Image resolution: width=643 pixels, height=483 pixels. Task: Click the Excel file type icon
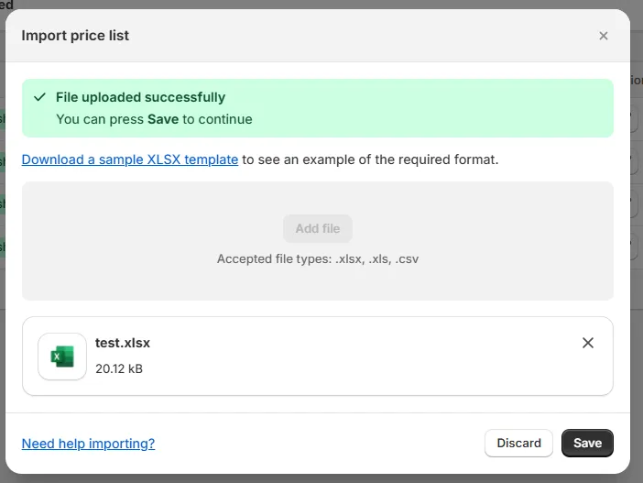[x=62, y=357]
